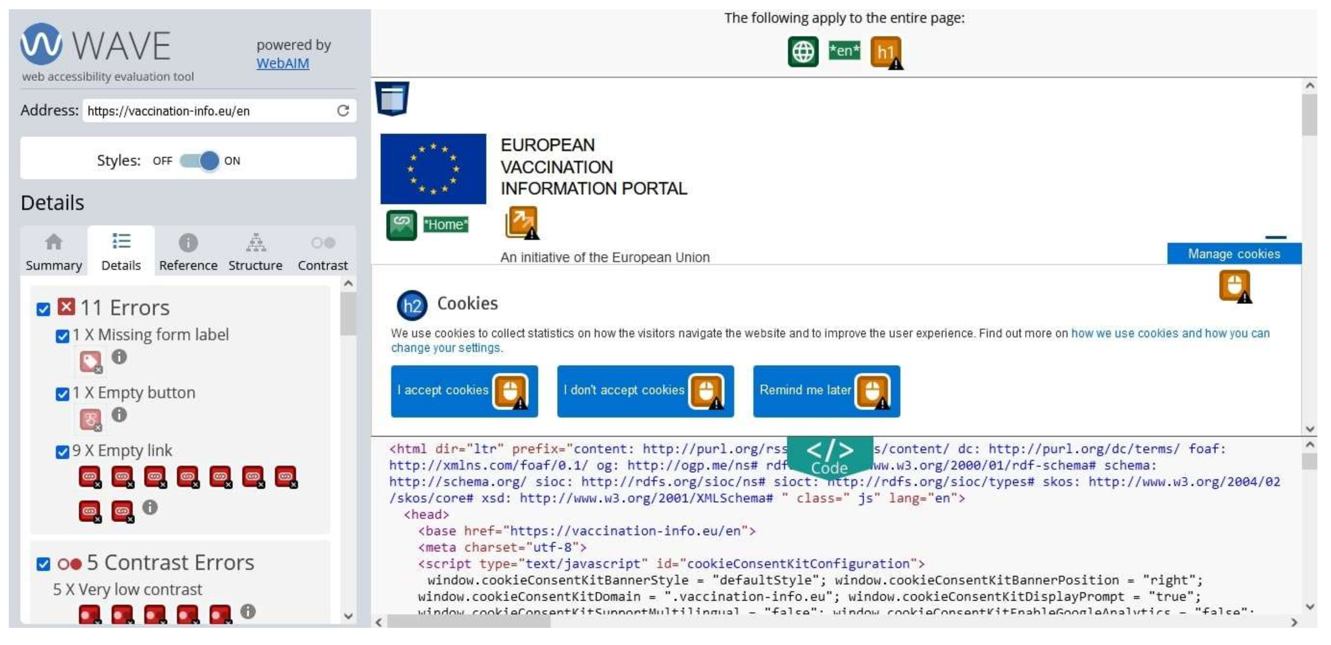
Task: Click the Missing form label error icon
Action: tap(91, 361)
